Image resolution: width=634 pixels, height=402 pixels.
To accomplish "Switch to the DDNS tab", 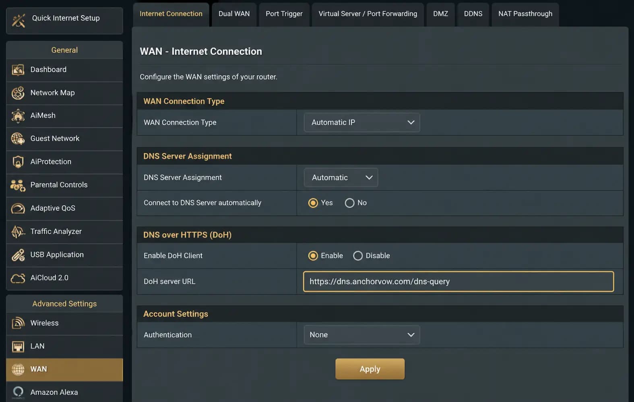I will click(473, 14).
